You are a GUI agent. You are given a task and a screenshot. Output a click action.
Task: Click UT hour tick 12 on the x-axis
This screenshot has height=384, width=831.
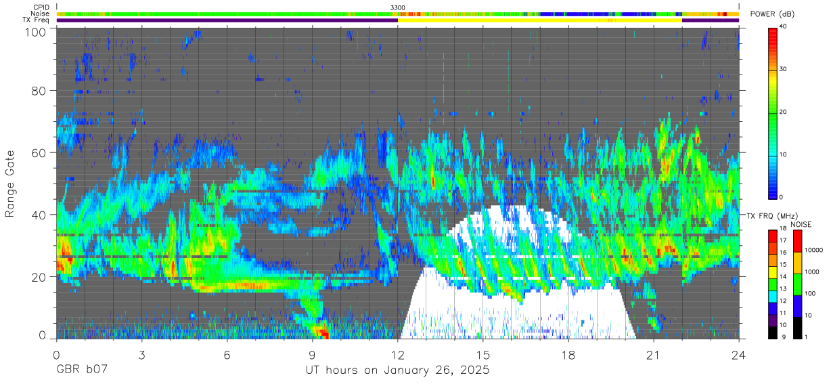[x=397, y=355]
